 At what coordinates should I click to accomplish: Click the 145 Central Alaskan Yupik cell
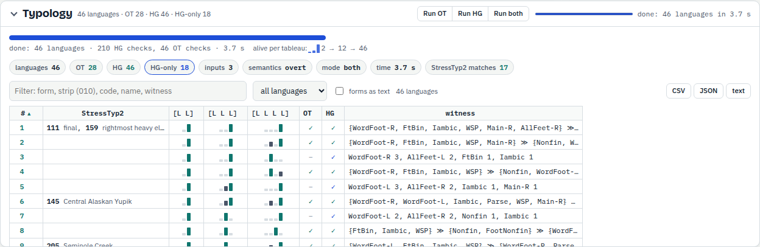coord(106,201)
